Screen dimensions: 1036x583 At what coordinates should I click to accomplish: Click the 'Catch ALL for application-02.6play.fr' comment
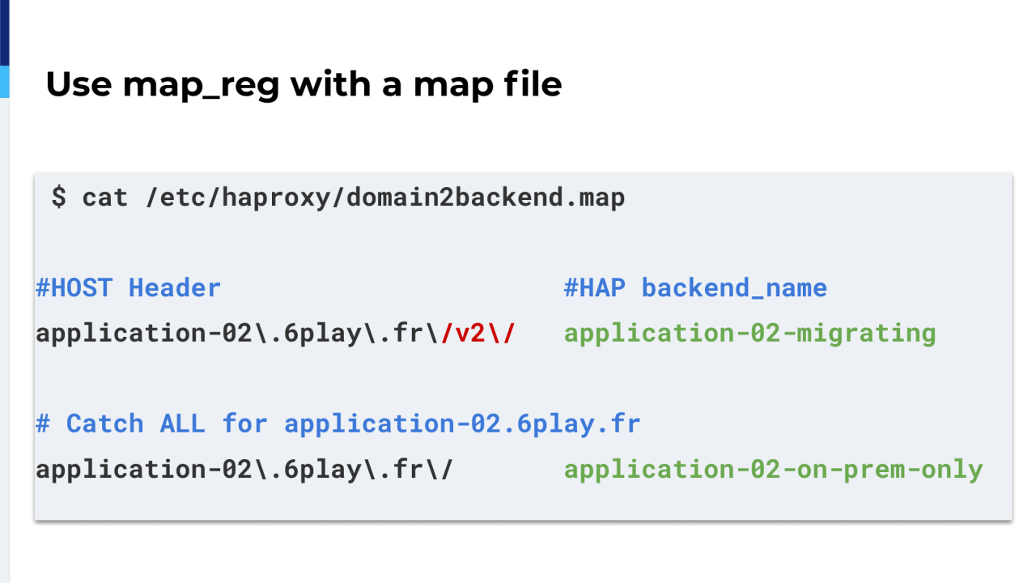coord(340,423)
